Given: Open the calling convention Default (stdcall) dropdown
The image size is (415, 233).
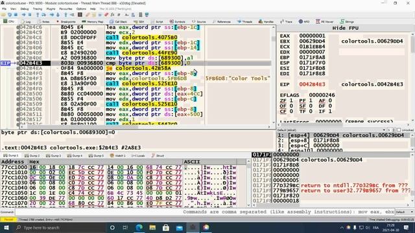Looking at the screenshot, I should click(x=331, y=130).
